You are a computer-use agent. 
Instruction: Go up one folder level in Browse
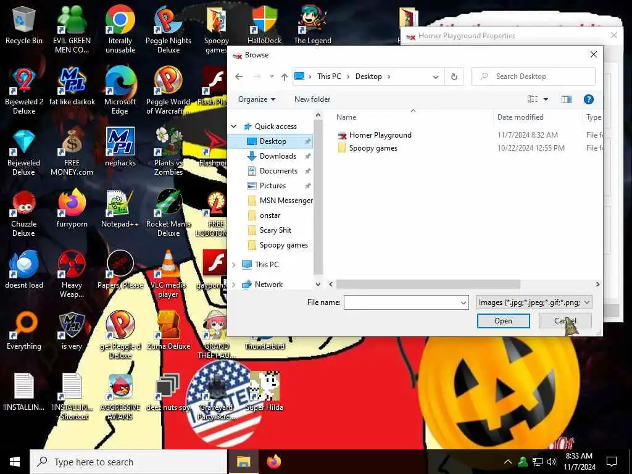click(x=285, y=77)
